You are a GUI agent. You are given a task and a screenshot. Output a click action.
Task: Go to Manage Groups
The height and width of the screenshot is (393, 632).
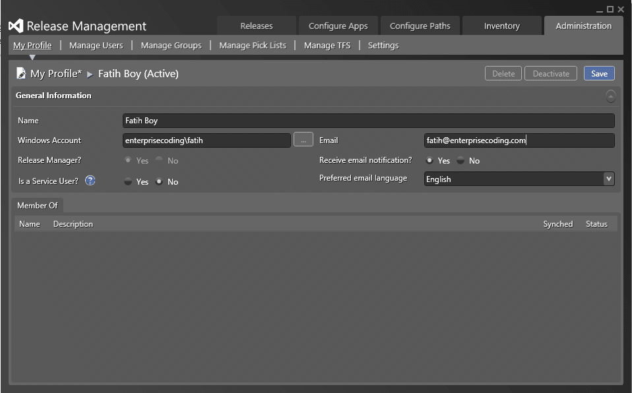tap(171, 45)
